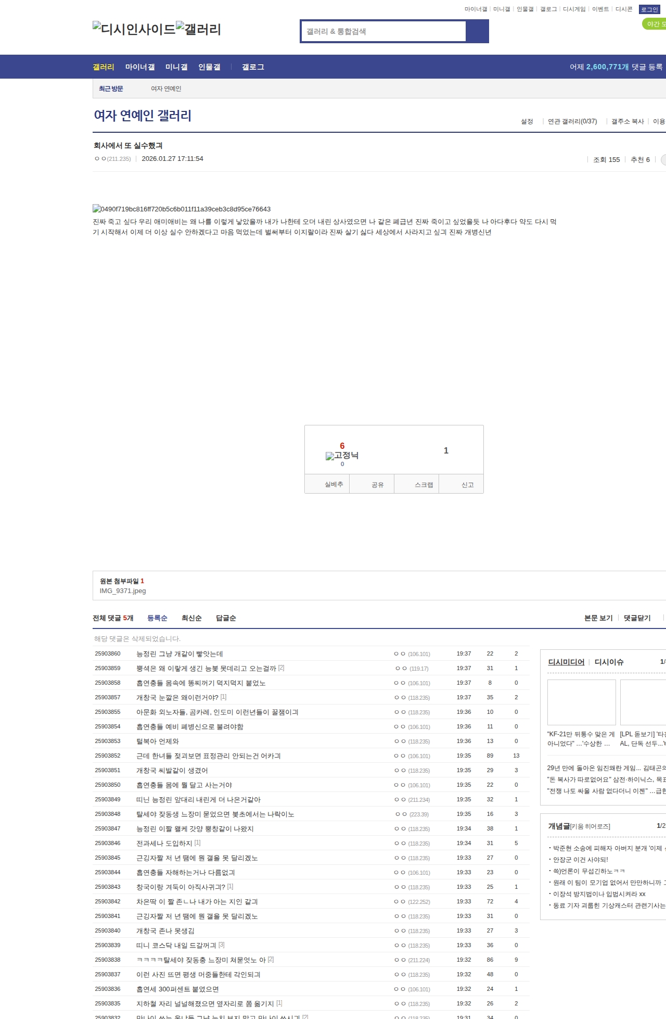Expand 연관 갤러리(0/37) list
This screenshot has height=1019, width=666.
tap(572, 121)
